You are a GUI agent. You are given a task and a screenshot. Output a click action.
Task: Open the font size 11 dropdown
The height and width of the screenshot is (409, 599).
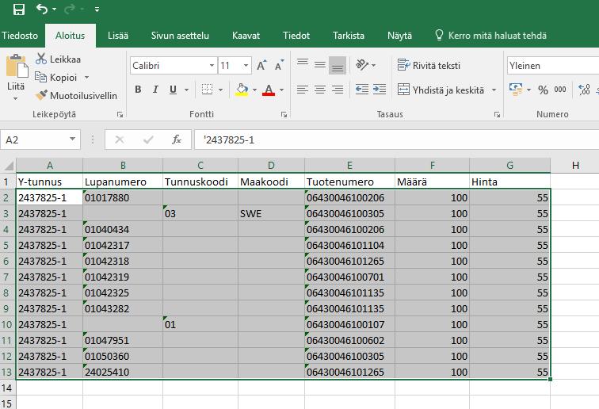coord(246,66)
